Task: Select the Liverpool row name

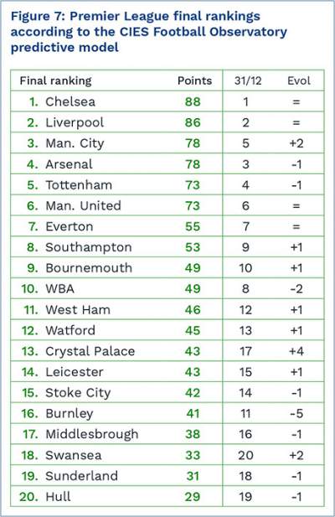Action: click(x=75, y=122)
